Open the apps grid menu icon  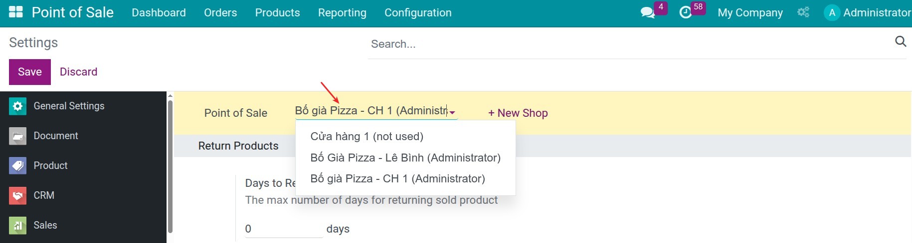tap(16, 12)
